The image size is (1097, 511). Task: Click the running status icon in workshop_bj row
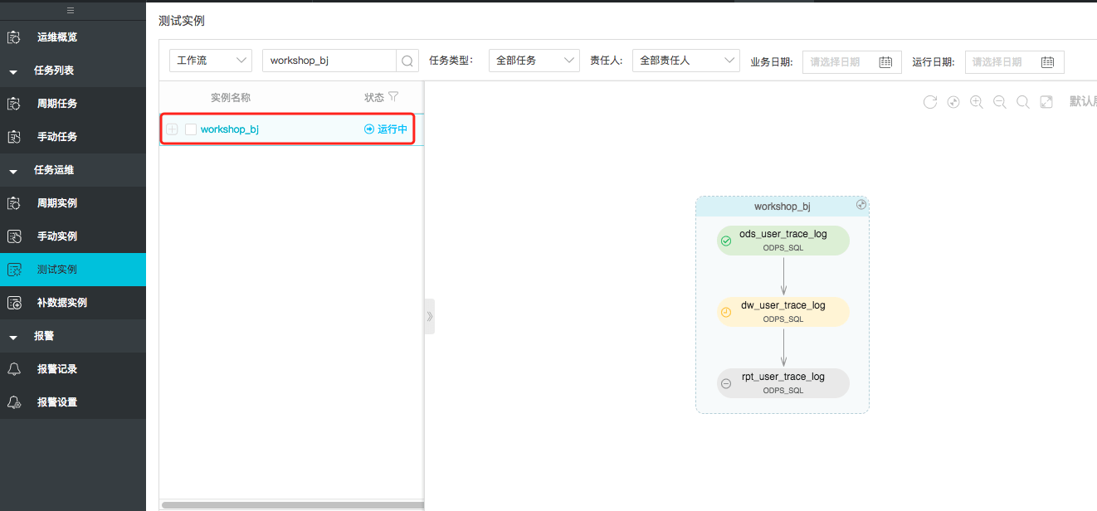(x=369, y=129)
